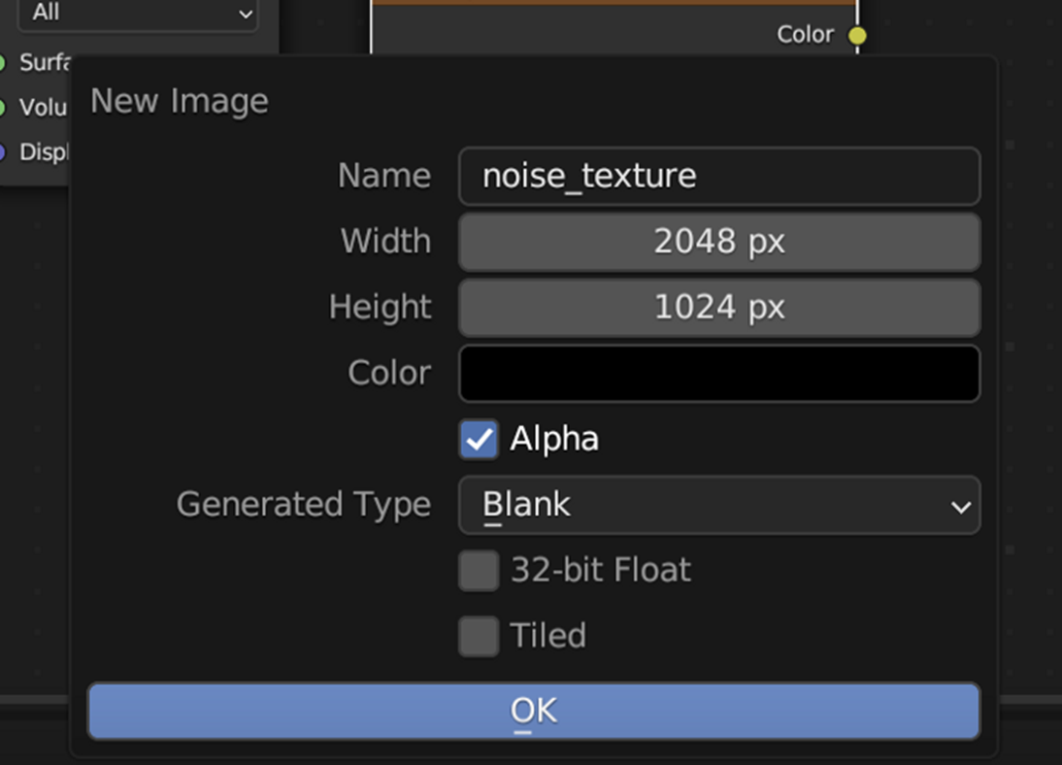1062x765 pixels.
Task: Click the Surface socket label
Action: click(44, 62)
